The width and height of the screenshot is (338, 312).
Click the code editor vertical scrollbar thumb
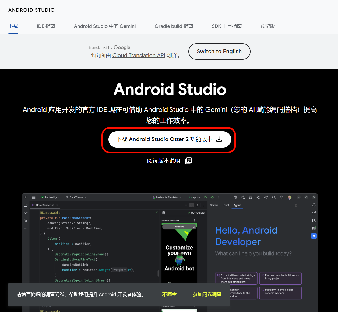(x=158, y=273)
